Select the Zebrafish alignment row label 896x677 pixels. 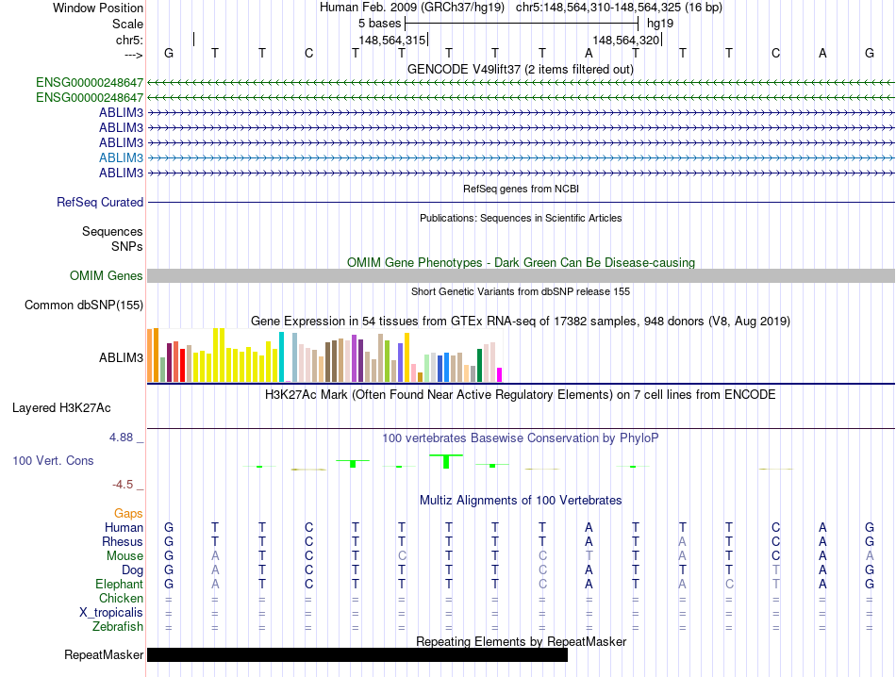(x=118, y=627)
